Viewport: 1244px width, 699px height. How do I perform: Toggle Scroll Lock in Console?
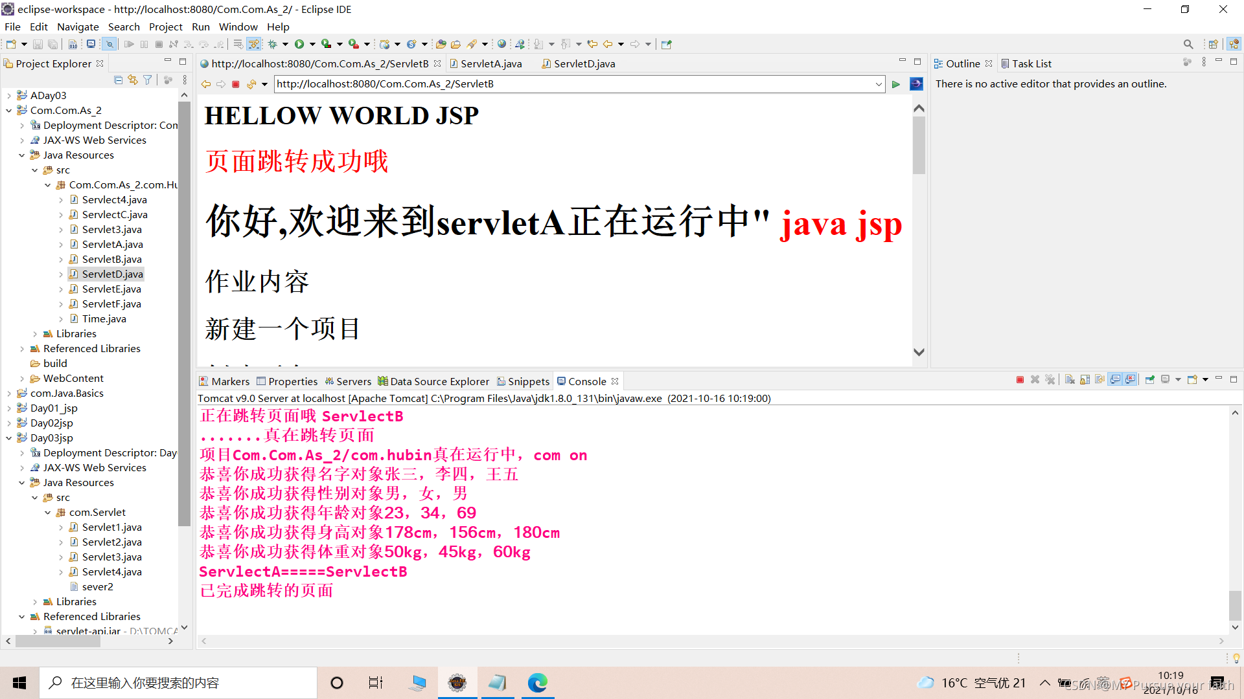tap(1085, 380)
